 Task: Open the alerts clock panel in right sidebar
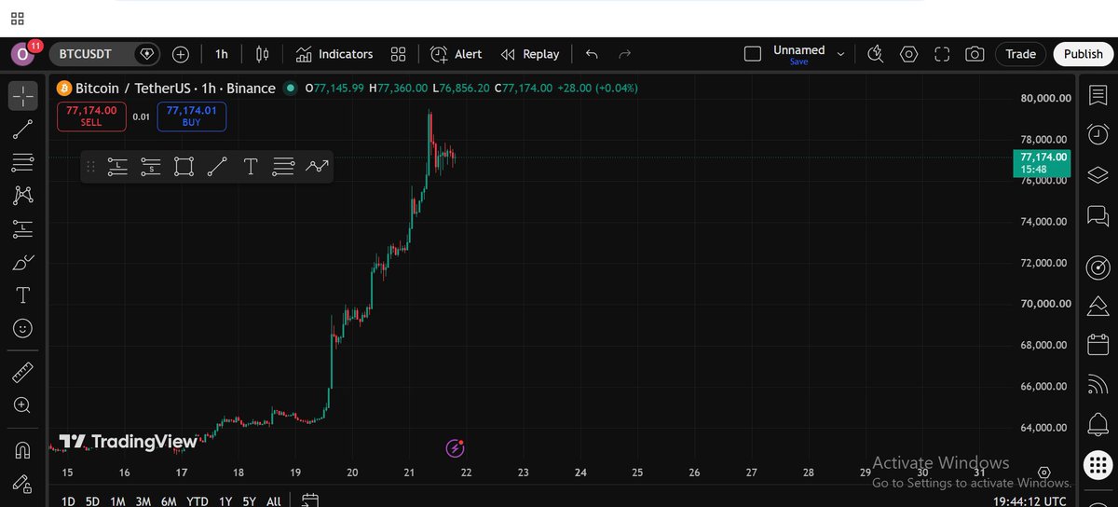click(x=1098, y=134)
